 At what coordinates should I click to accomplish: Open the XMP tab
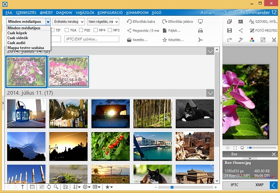(x=260, y=185)
